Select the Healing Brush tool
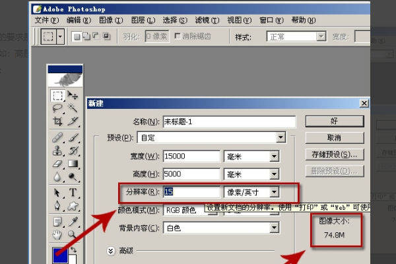Viewport: 396px width, 264px height. 57,138
